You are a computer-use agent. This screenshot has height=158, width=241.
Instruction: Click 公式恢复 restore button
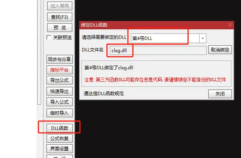[x=59, y=139]
